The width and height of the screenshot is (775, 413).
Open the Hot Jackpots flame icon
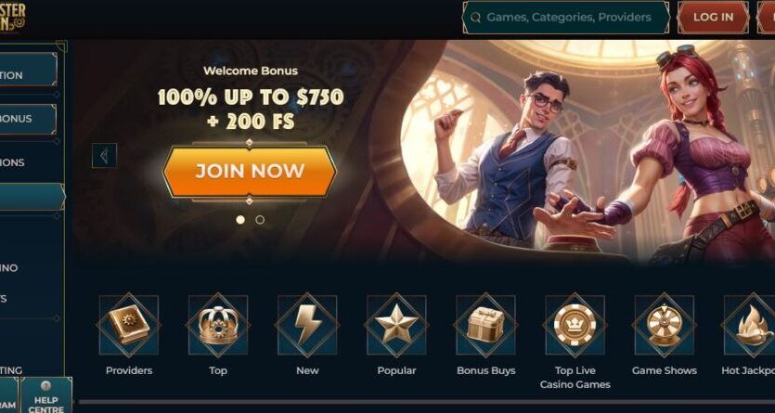[x=750, y=325]
